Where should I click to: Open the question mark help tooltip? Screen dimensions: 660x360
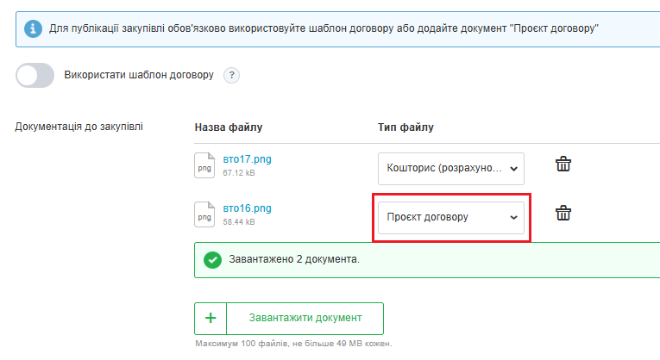pyautogui.click(x=231, y=75)
